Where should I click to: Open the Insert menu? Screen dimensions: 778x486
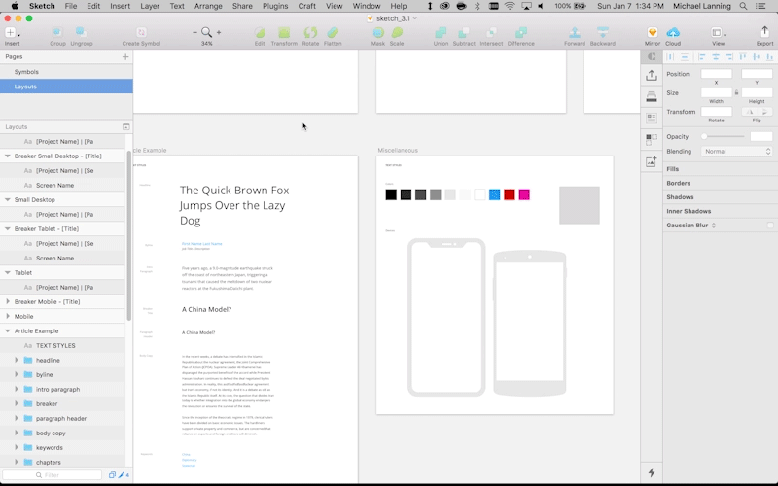[x=120, y=6]
